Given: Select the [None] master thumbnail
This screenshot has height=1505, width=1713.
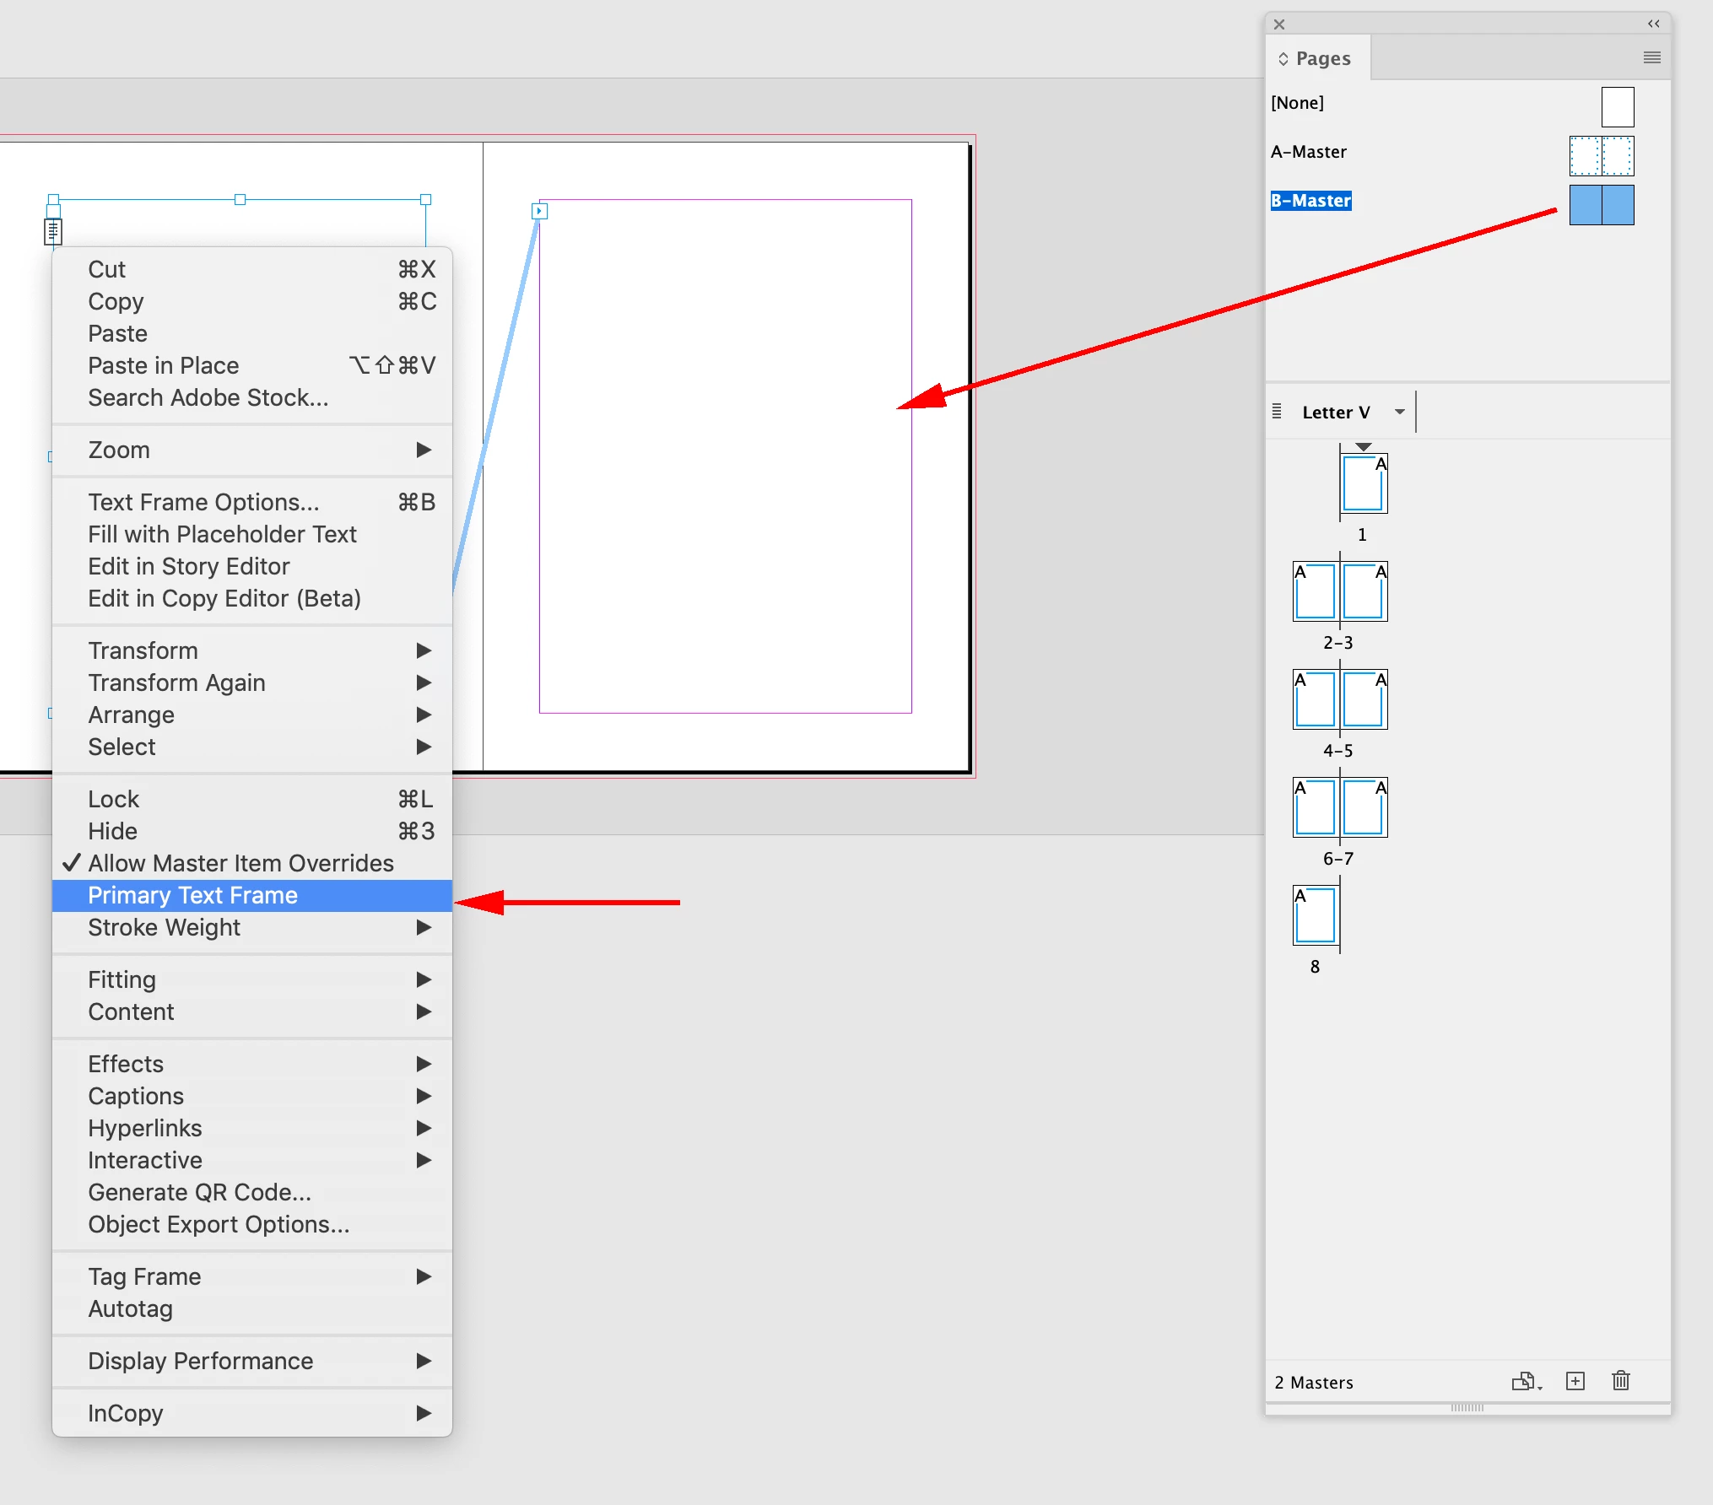Looking at the screenshot, I should (1617, 107).
